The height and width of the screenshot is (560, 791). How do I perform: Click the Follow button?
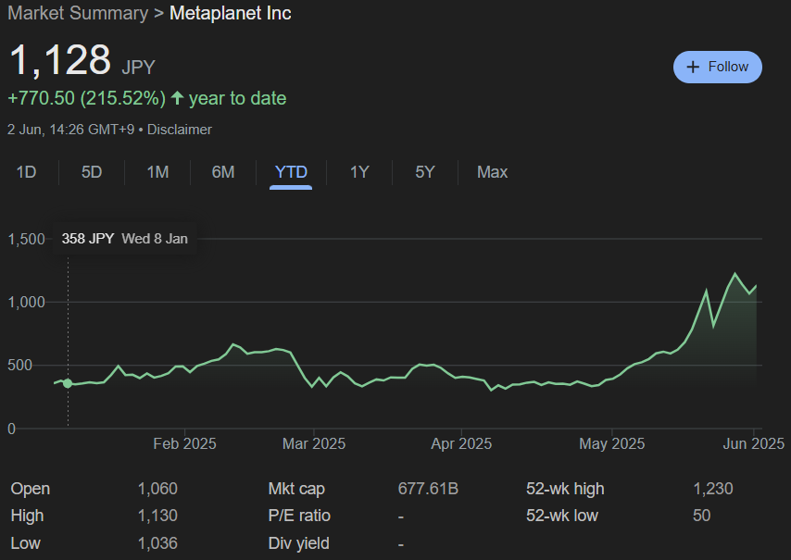tap(717, 67)
